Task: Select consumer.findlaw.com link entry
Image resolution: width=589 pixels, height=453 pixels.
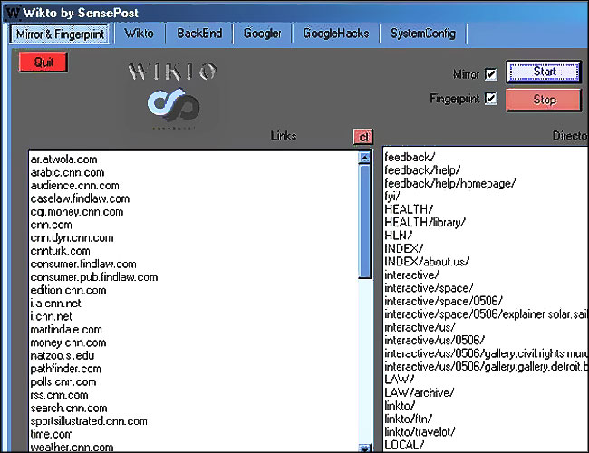Action: (x=83, y=264)
